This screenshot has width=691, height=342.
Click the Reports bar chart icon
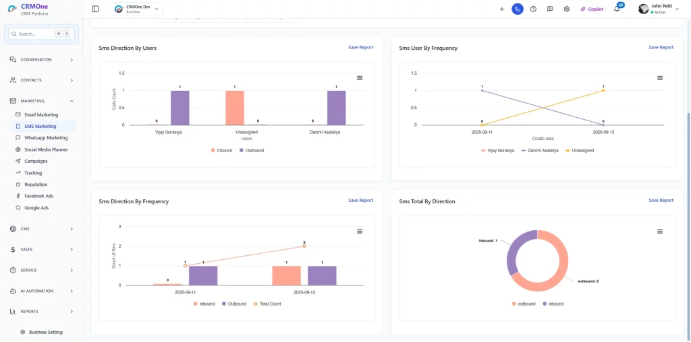pos(13,311)
